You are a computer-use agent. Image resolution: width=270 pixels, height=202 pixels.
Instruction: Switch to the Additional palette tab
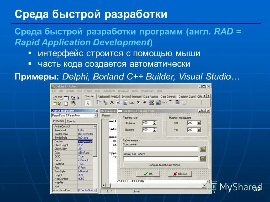103,97
